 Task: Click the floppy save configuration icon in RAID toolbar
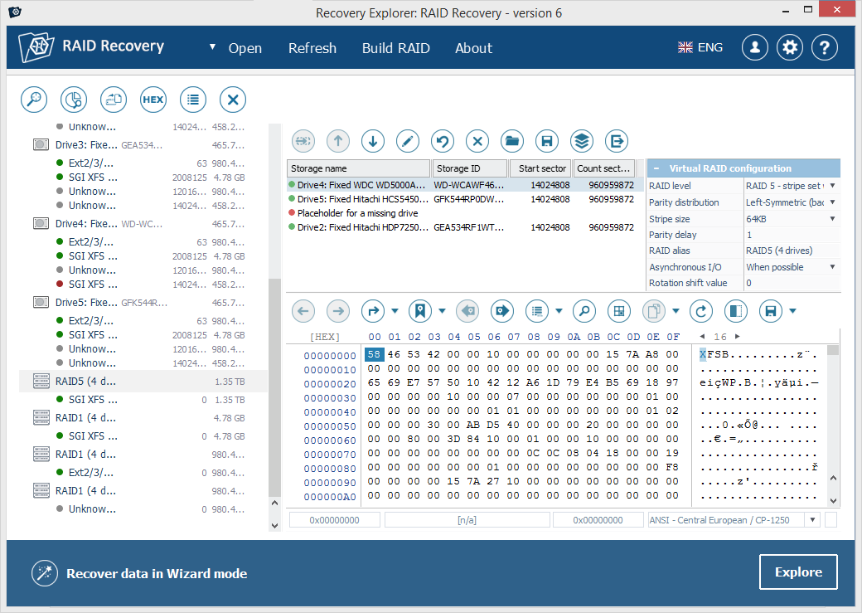click(547, 141)
